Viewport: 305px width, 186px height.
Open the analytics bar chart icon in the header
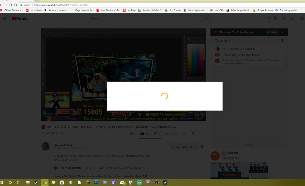tap(275, 18)
